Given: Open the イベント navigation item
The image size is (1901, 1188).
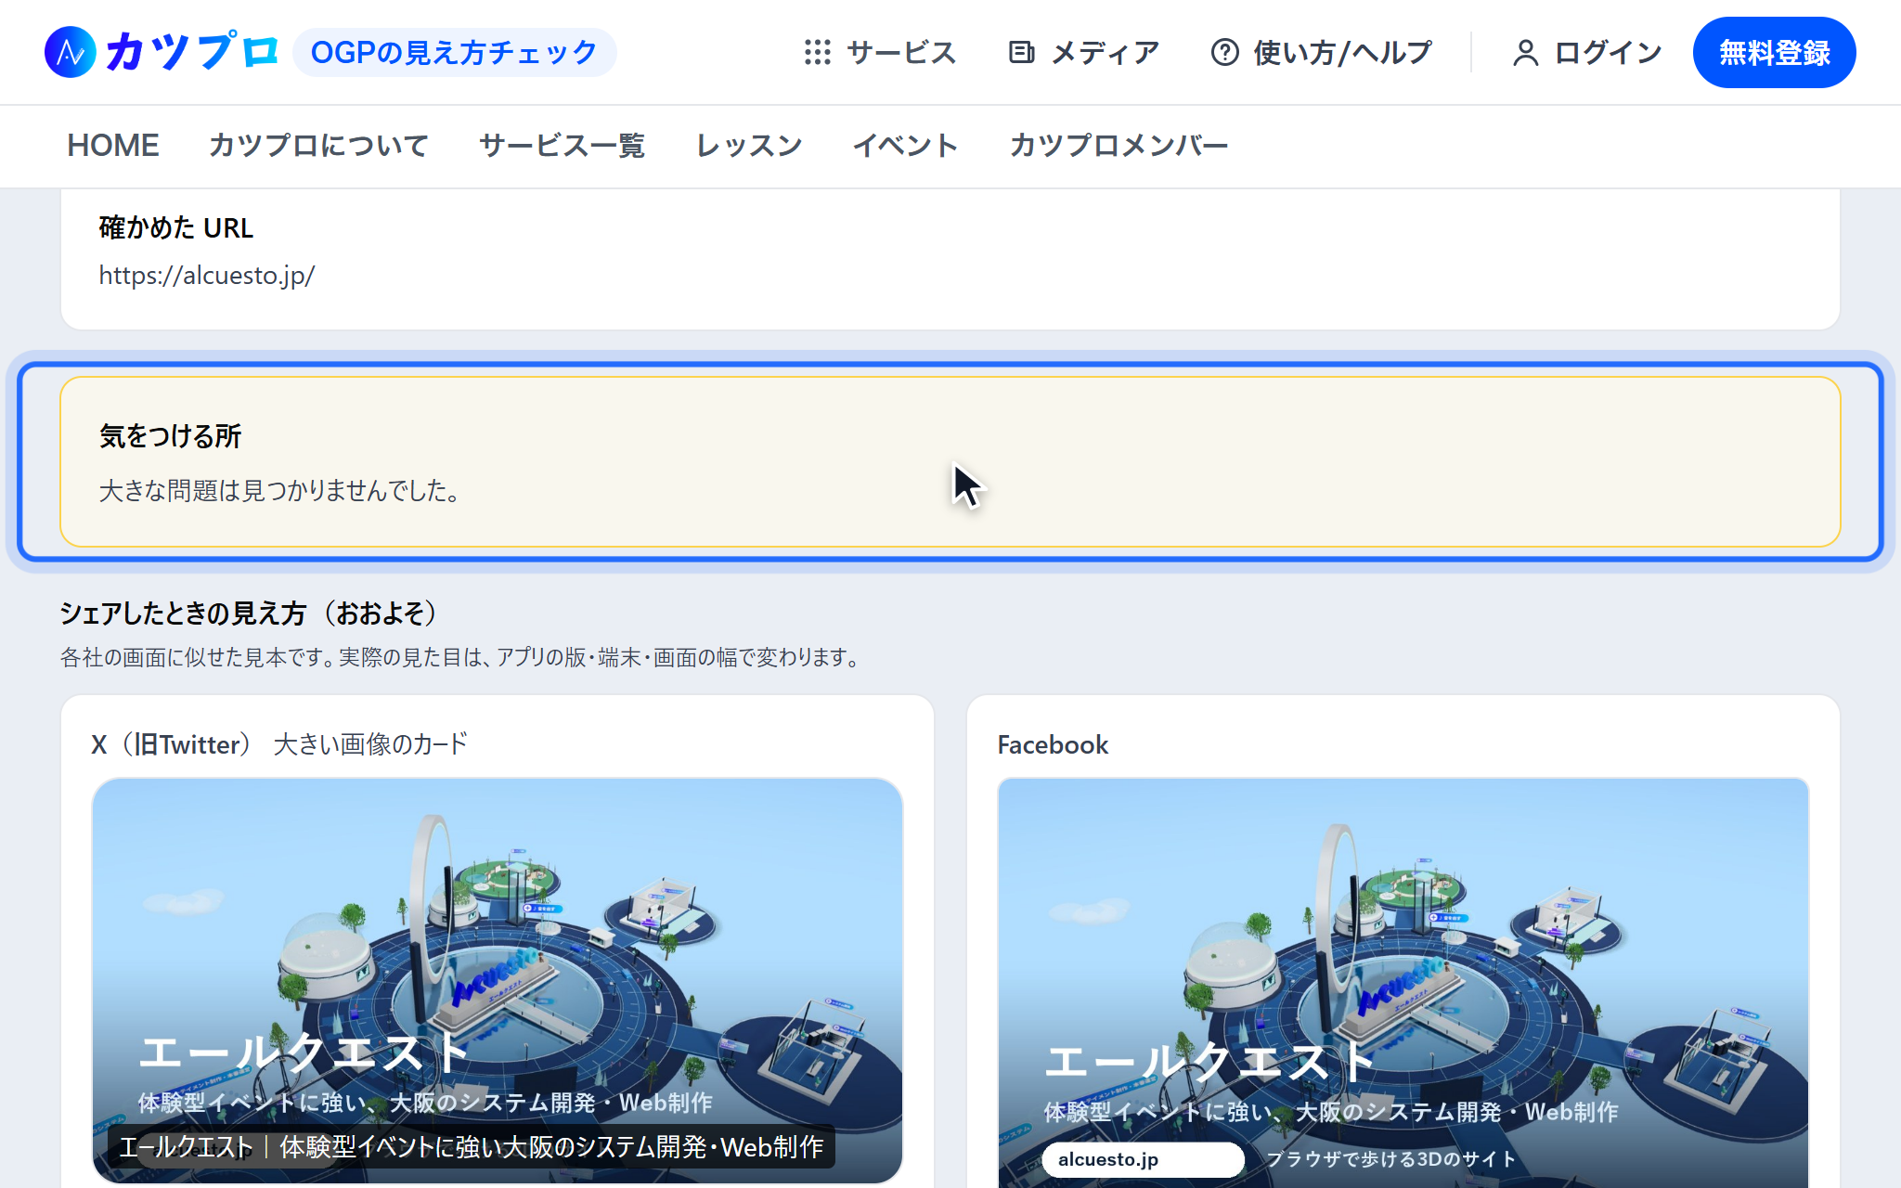Looking at the screenshot, I should click(906, 146).
